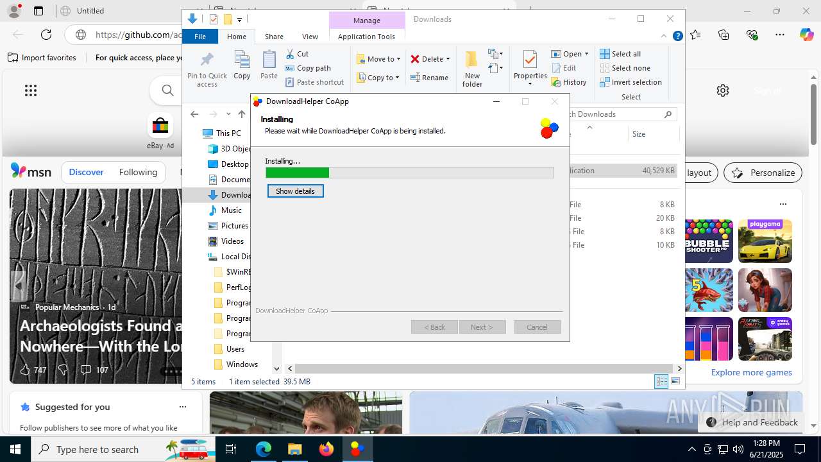Switch to View ribbon tab
The image size is (821, 462).
coord(310,37)
